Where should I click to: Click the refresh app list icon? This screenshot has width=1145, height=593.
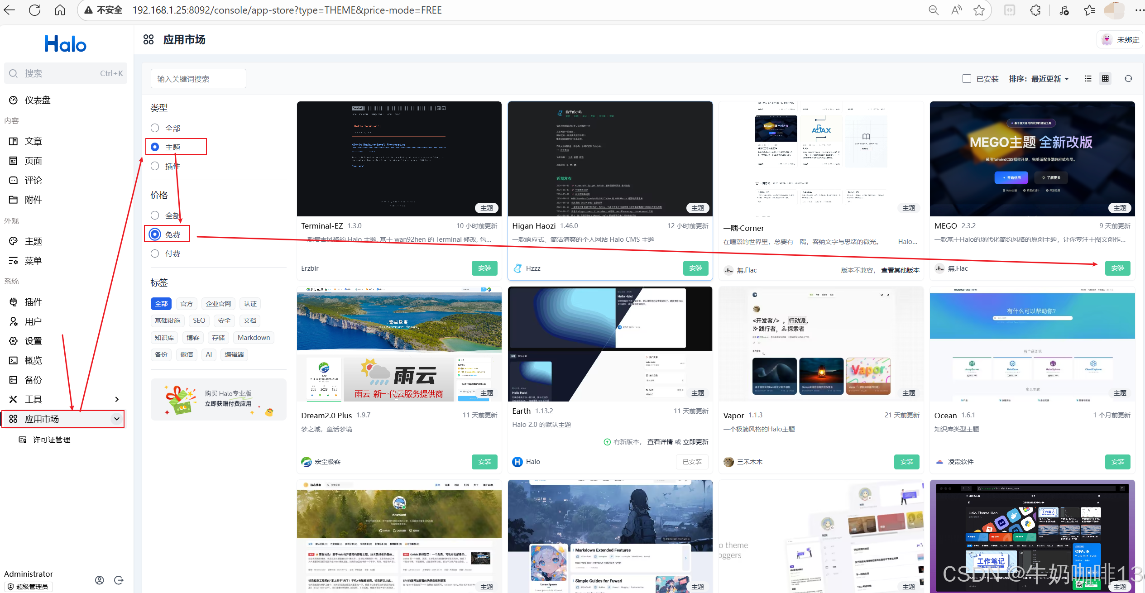point(1128,79)
